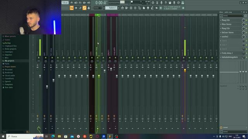
Task: Toggle the soothe2 slot enable LED
Action: tap(246, 37)
